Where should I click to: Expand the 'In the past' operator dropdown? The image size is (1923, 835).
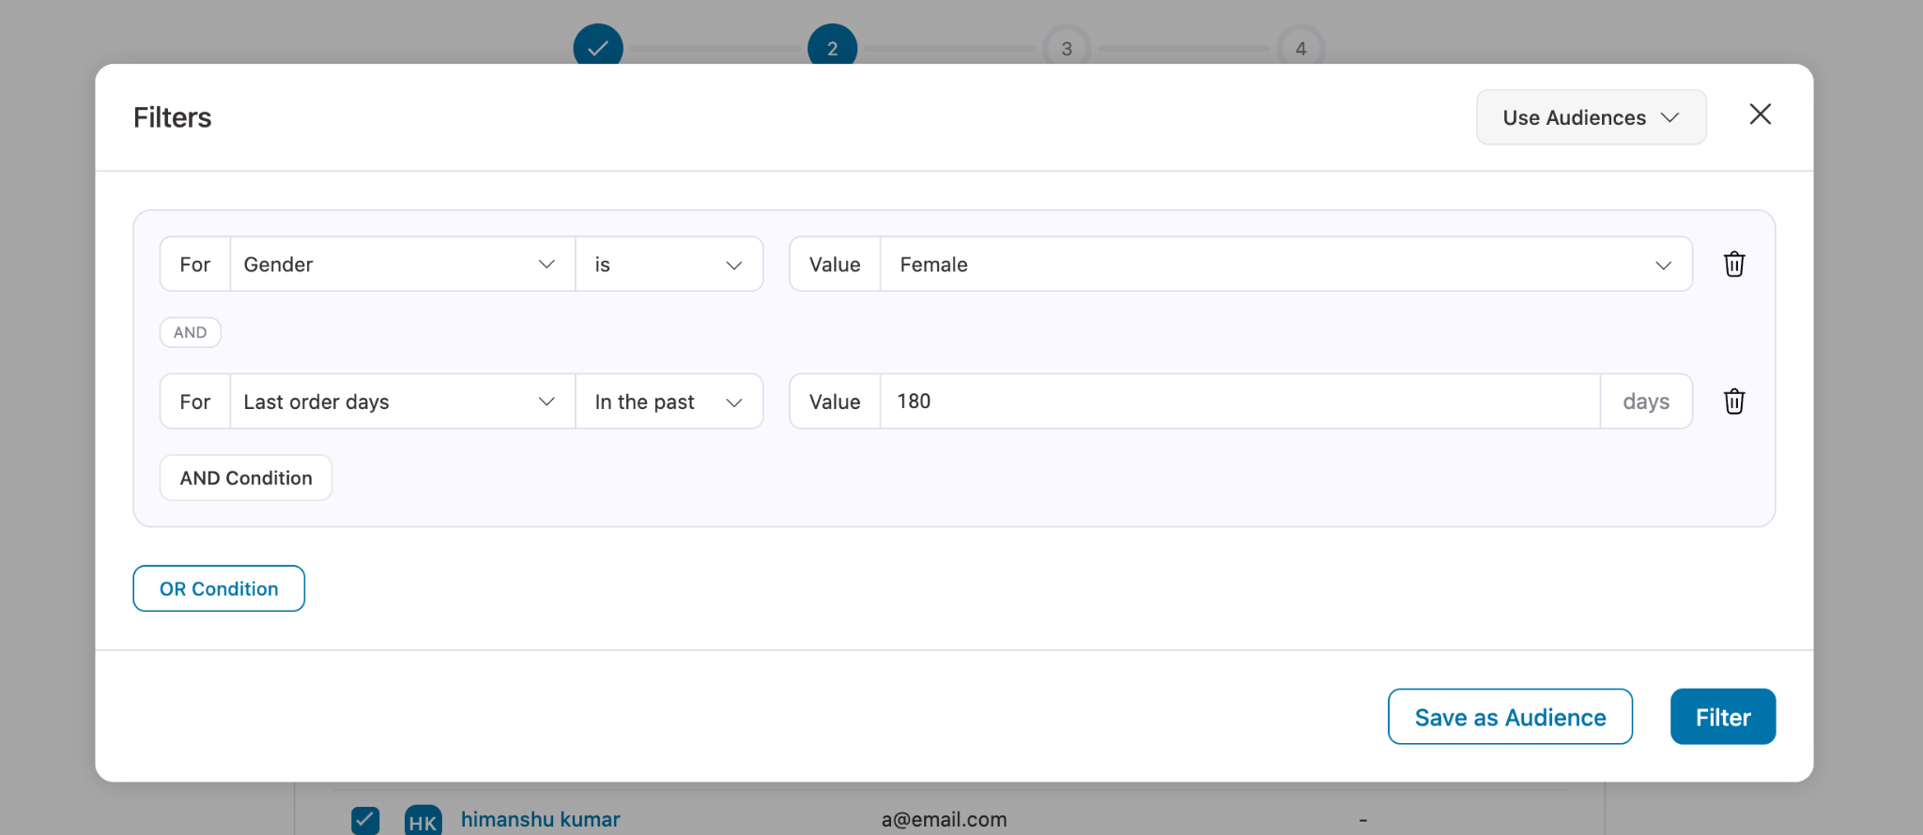669,402
